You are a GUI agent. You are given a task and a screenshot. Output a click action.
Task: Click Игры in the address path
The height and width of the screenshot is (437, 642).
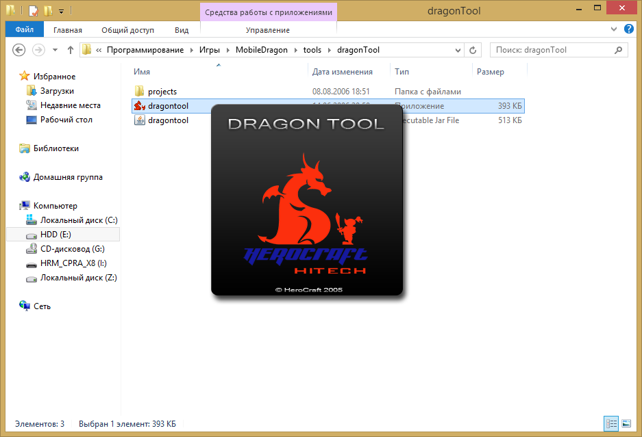tap(209, 50)
